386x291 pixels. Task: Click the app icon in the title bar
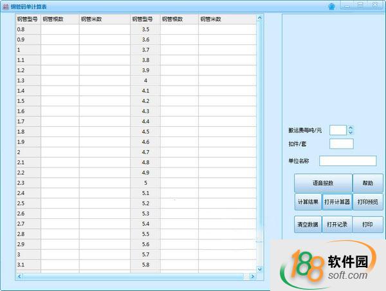(x=6, y=6)
